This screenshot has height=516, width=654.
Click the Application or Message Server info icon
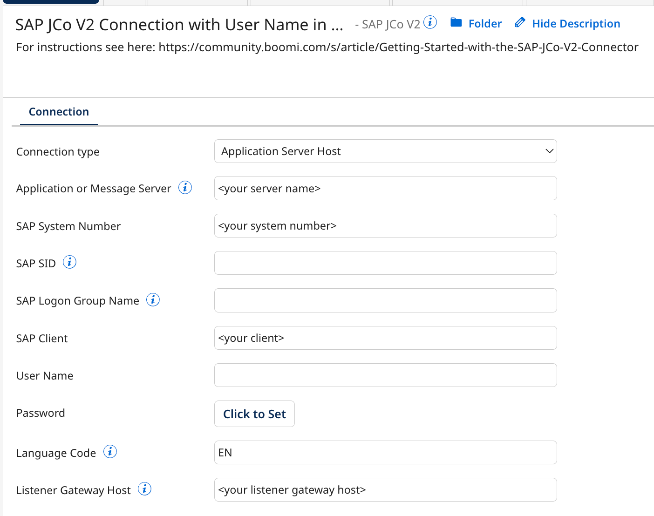(185, 187)
